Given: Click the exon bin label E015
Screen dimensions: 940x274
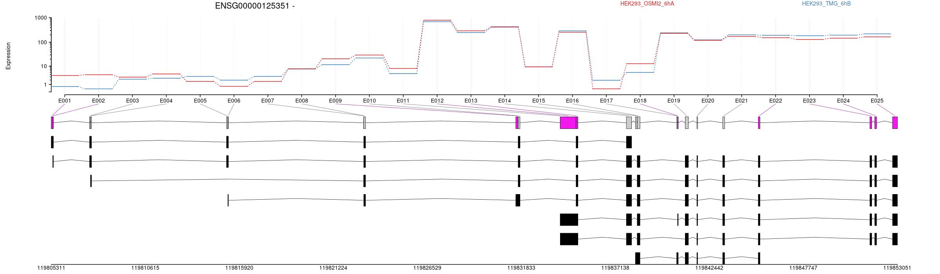Looking at the screenshot, I should tap(539, 101).
